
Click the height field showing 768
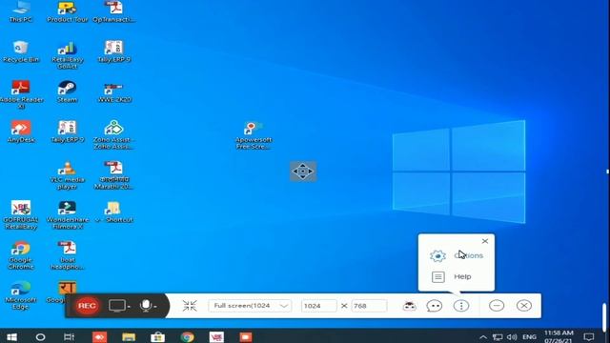coord(369,306)
